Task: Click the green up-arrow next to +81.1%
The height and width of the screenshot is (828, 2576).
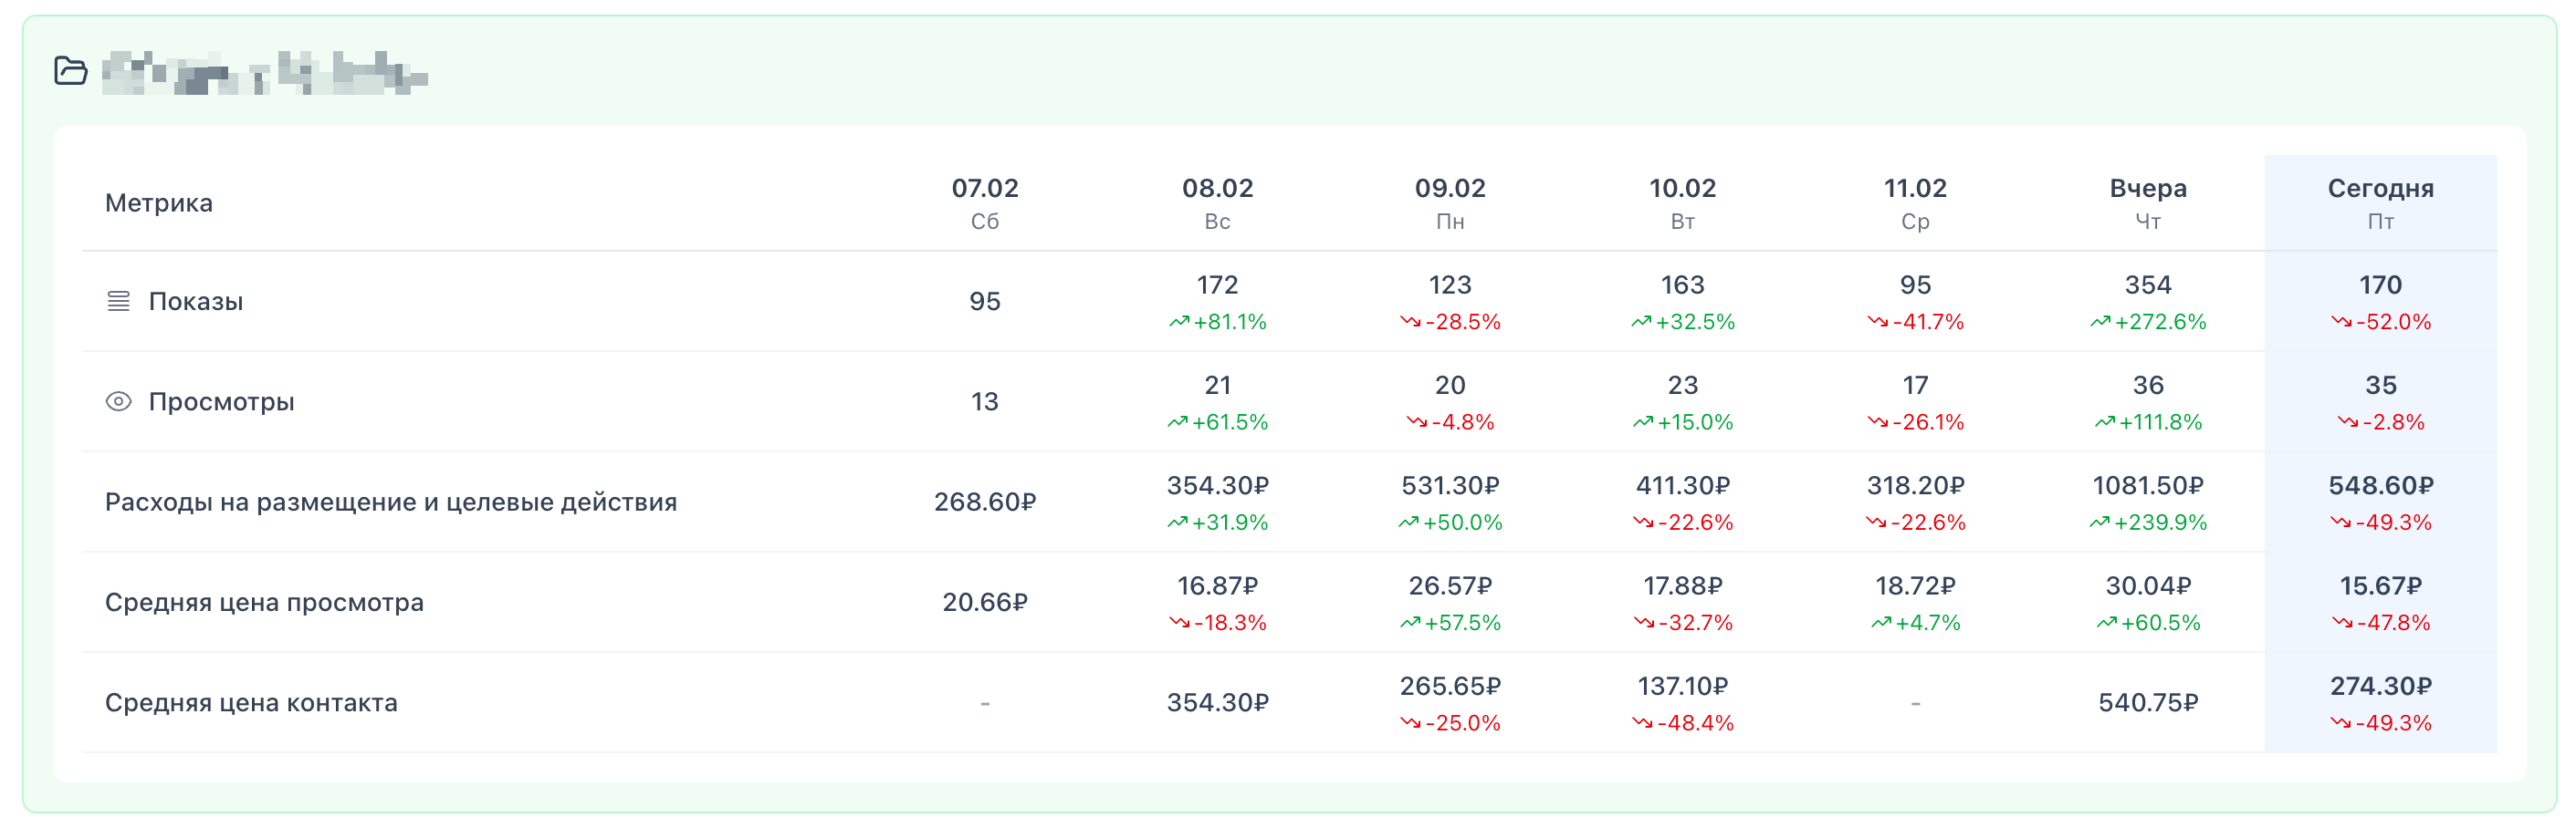Action: pyautogui.click(x=1179, y=322)
